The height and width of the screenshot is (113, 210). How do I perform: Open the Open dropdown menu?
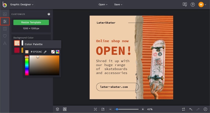(x=103, y=5)
